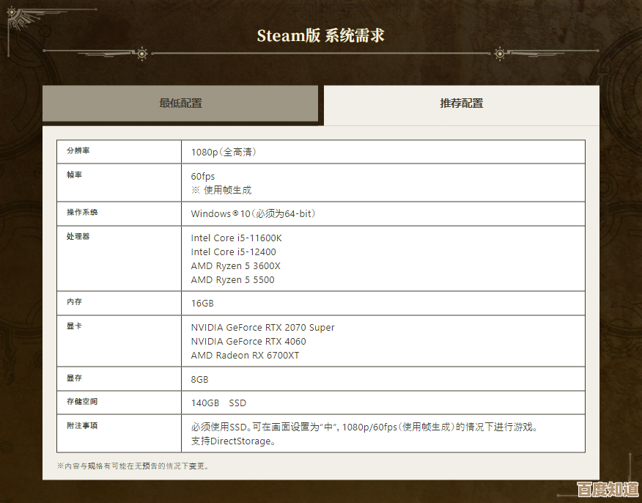Click the ® symbol in Windows 10 text
Screen dimensions: 642x503
(x=236, y=213)
